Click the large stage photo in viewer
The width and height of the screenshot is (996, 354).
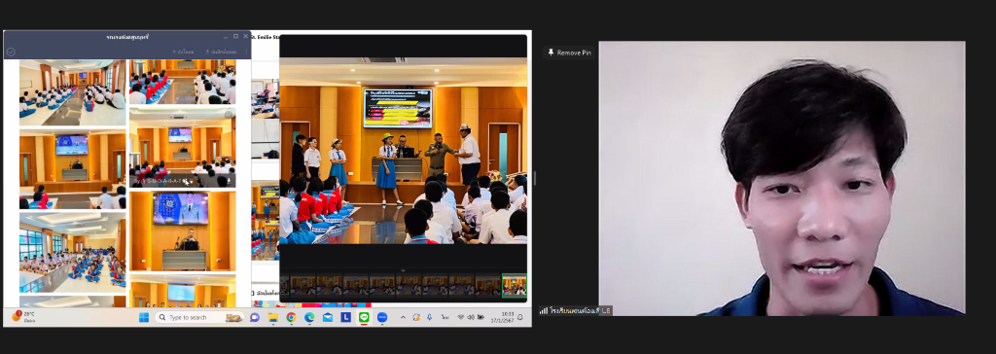point(403,151)
